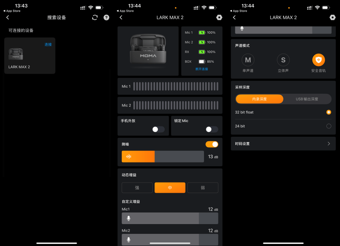Select the S stereo channel icon (立体声)
Viewport: 340px width, 246px height.
point(283,60)
